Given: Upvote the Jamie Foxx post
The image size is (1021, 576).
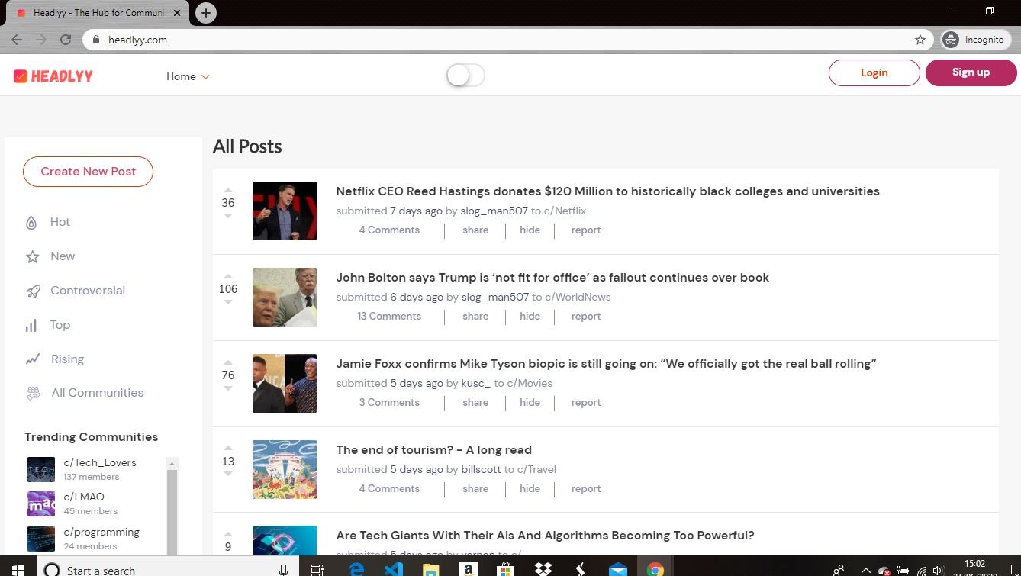Looking at the screenshot, I should point(228,363).
